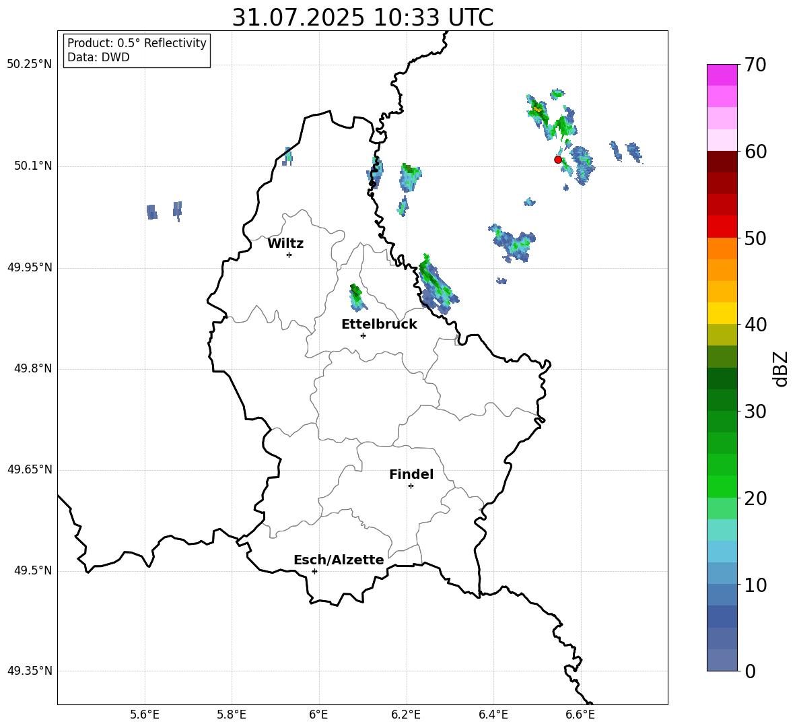Click the 50 value on the colorbar

pyautogui.click(x=755, y=238)
